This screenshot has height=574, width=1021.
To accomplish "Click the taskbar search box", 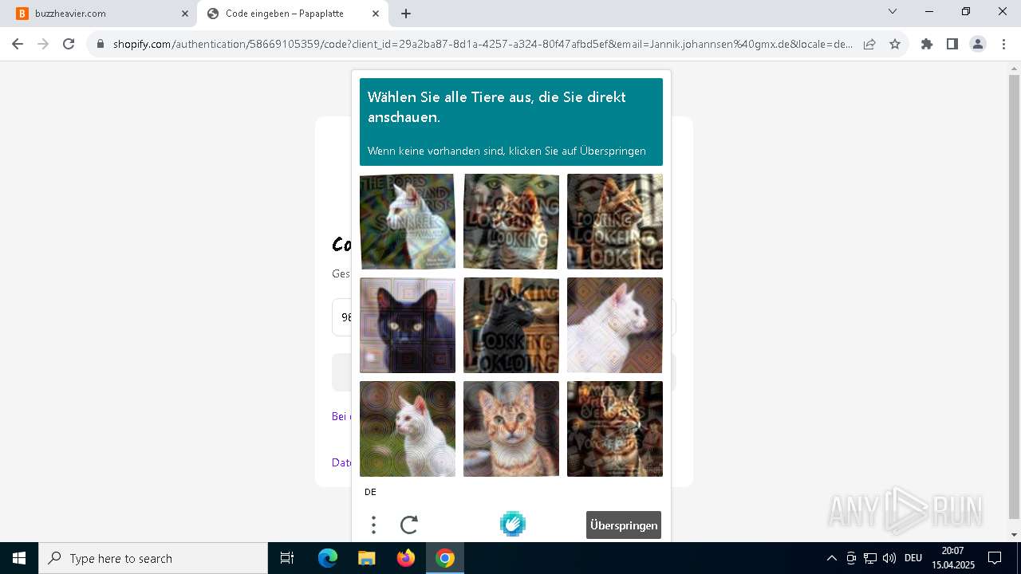I will coord(153,558).
